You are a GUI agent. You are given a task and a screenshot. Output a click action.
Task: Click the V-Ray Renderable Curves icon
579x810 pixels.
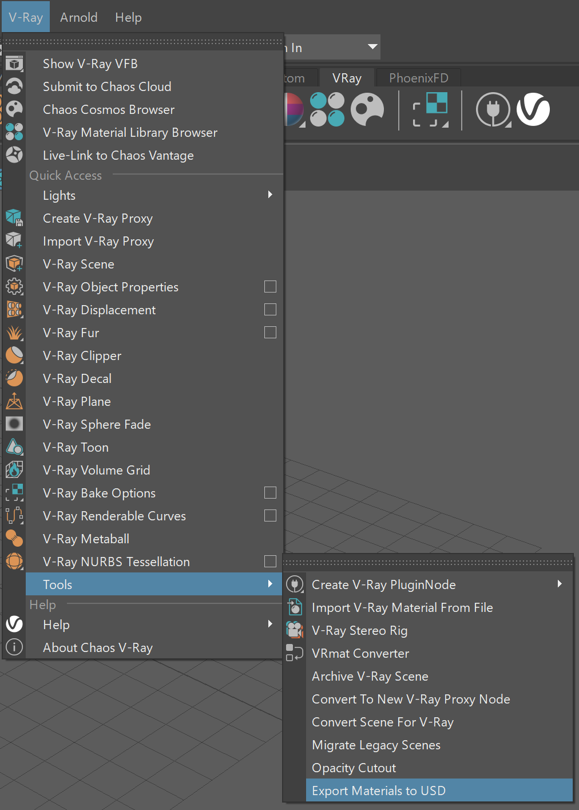coord(14,516)
